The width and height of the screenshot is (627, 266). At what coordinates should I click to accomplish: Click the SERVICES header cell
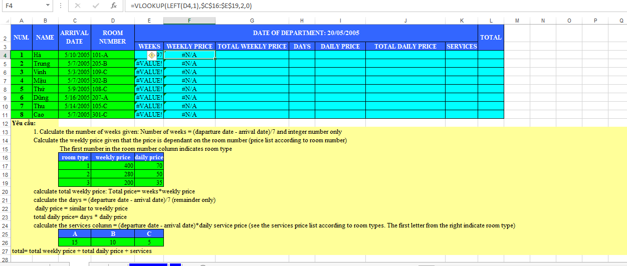click(x=462, y=46)
